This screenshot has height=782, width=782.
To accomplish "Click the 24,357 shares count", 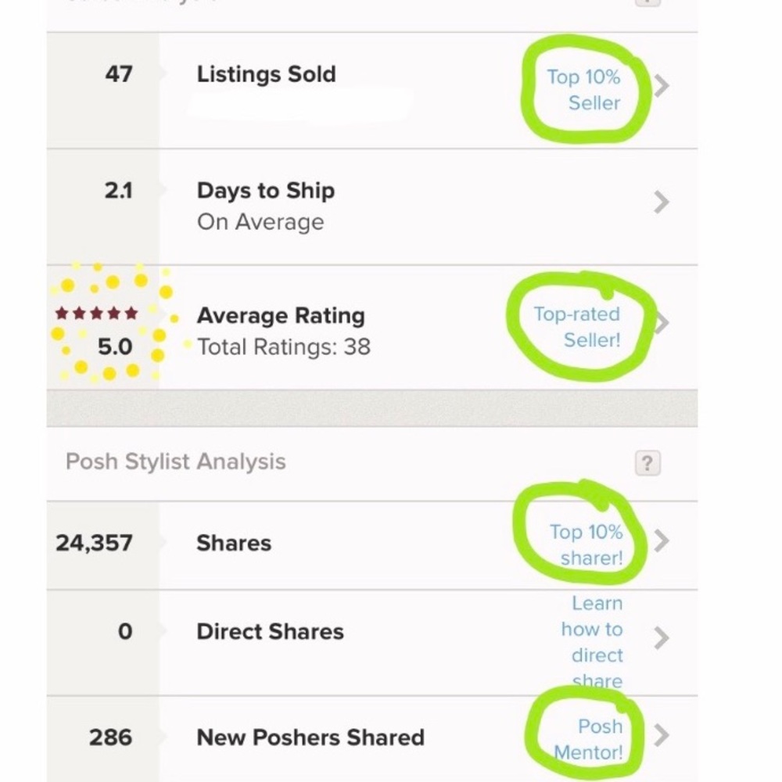I will [x=94, y=543].
